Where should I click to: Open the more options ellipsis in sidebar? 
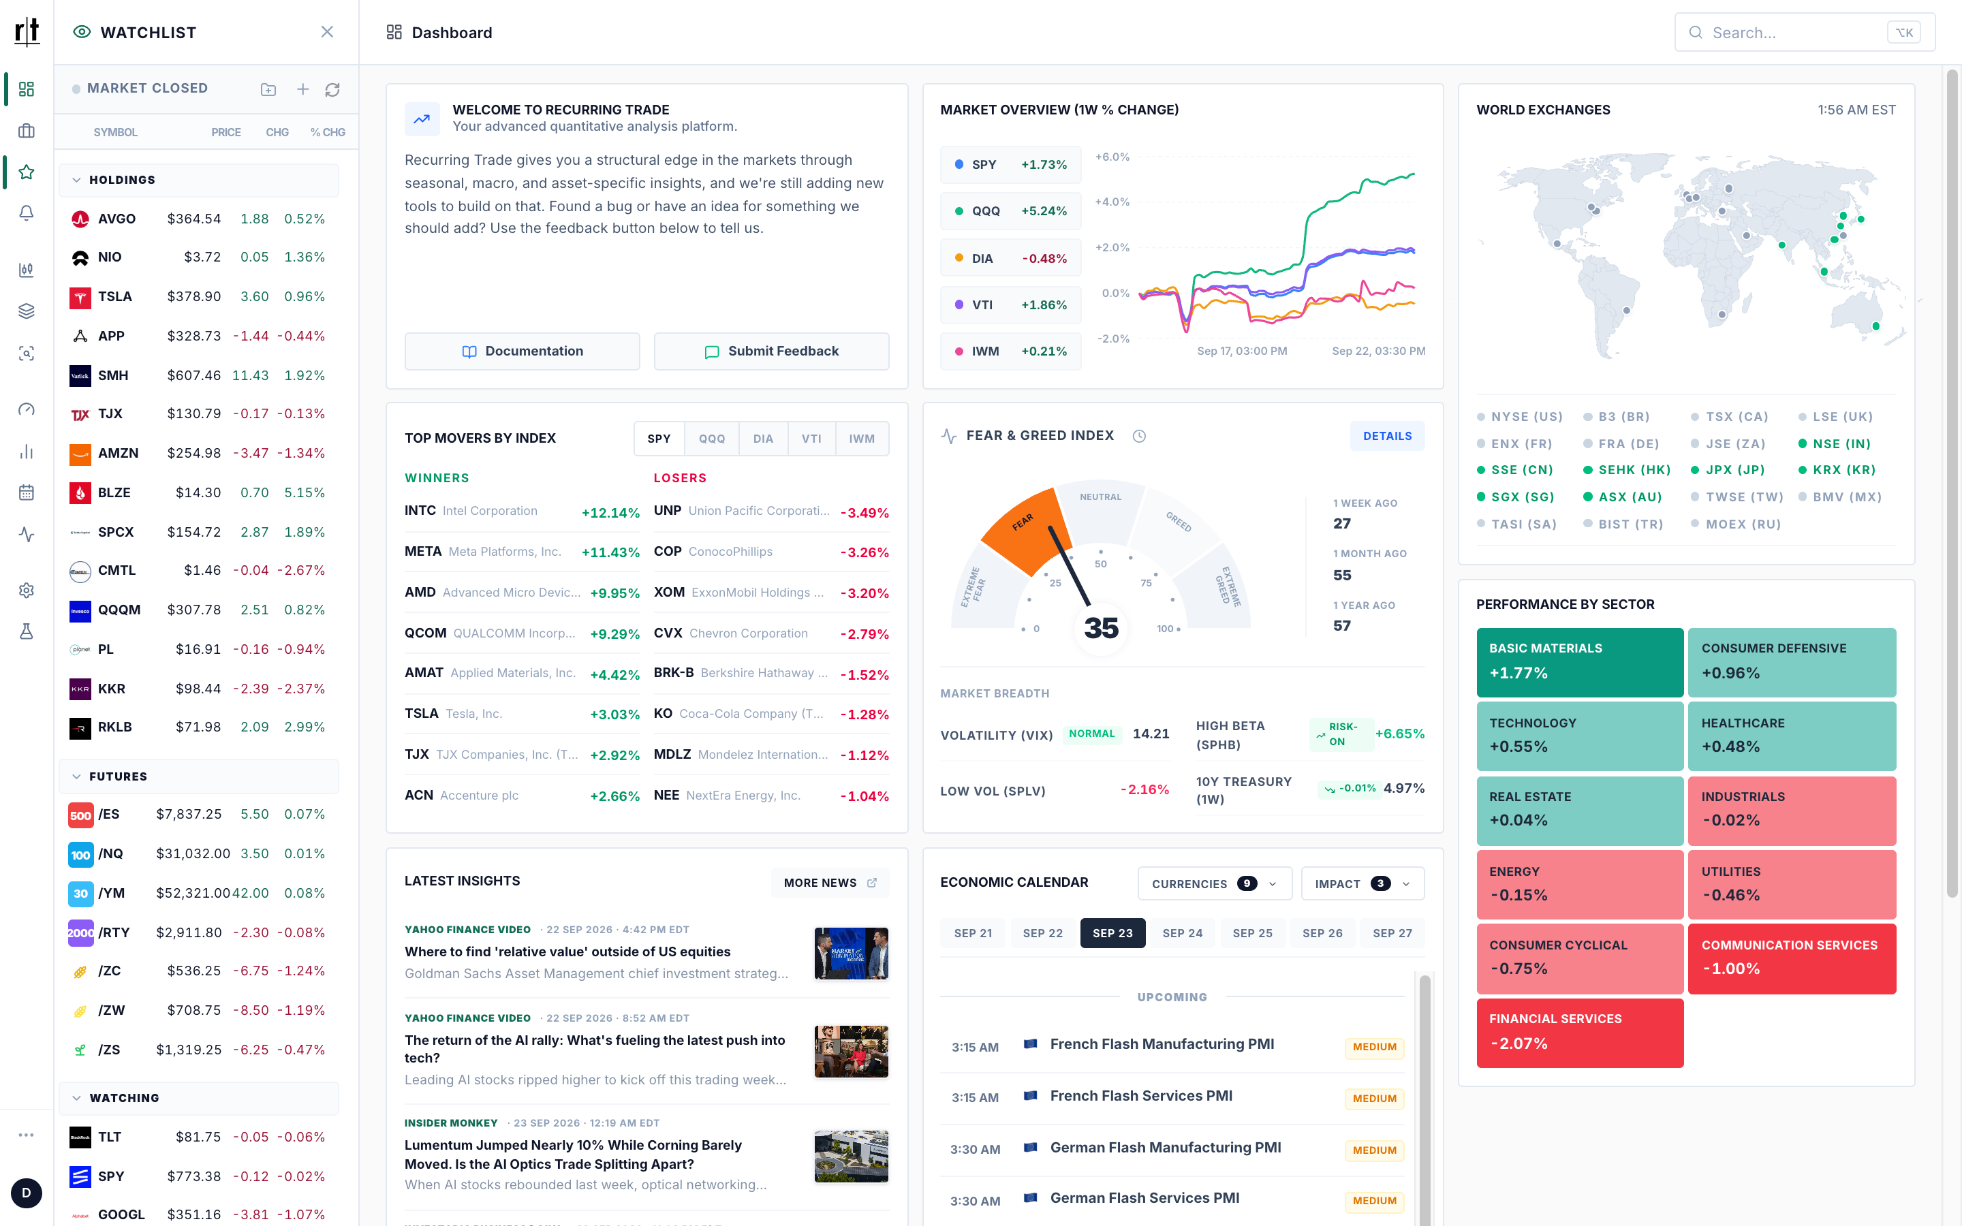click(27, 1135)
